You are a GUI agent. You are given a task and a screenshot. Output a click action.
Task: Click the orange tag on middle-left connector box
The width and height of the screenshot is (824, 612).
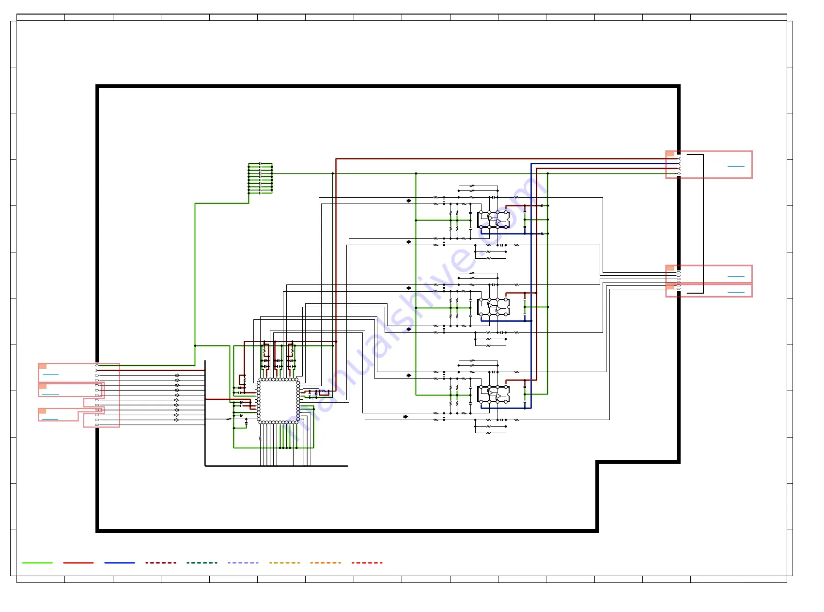pos(43,386)
